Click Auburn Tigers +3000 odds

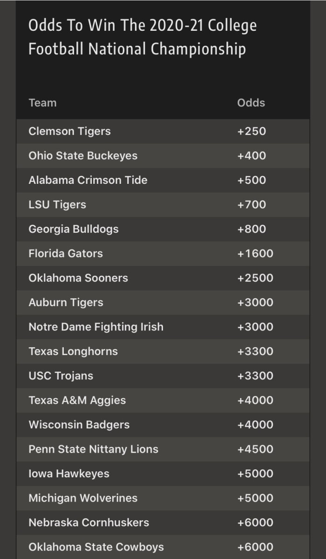[255, 302]
